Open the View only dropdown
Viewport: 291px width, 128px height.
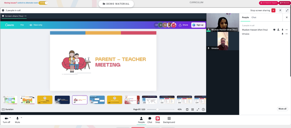coord(36,25)
